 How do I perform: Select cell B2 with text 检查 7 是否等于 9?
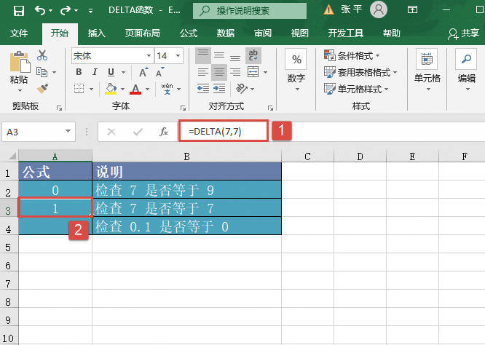point(186,189)
